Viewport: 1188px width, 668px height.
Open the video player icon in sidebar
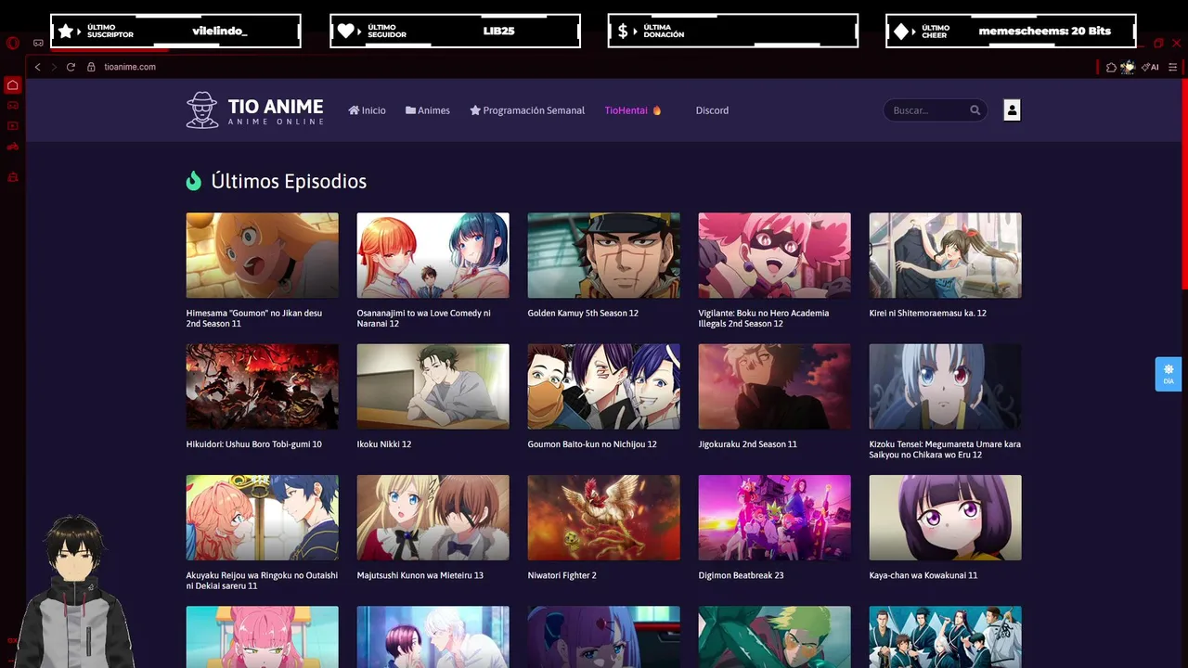[x=12, y=126]
